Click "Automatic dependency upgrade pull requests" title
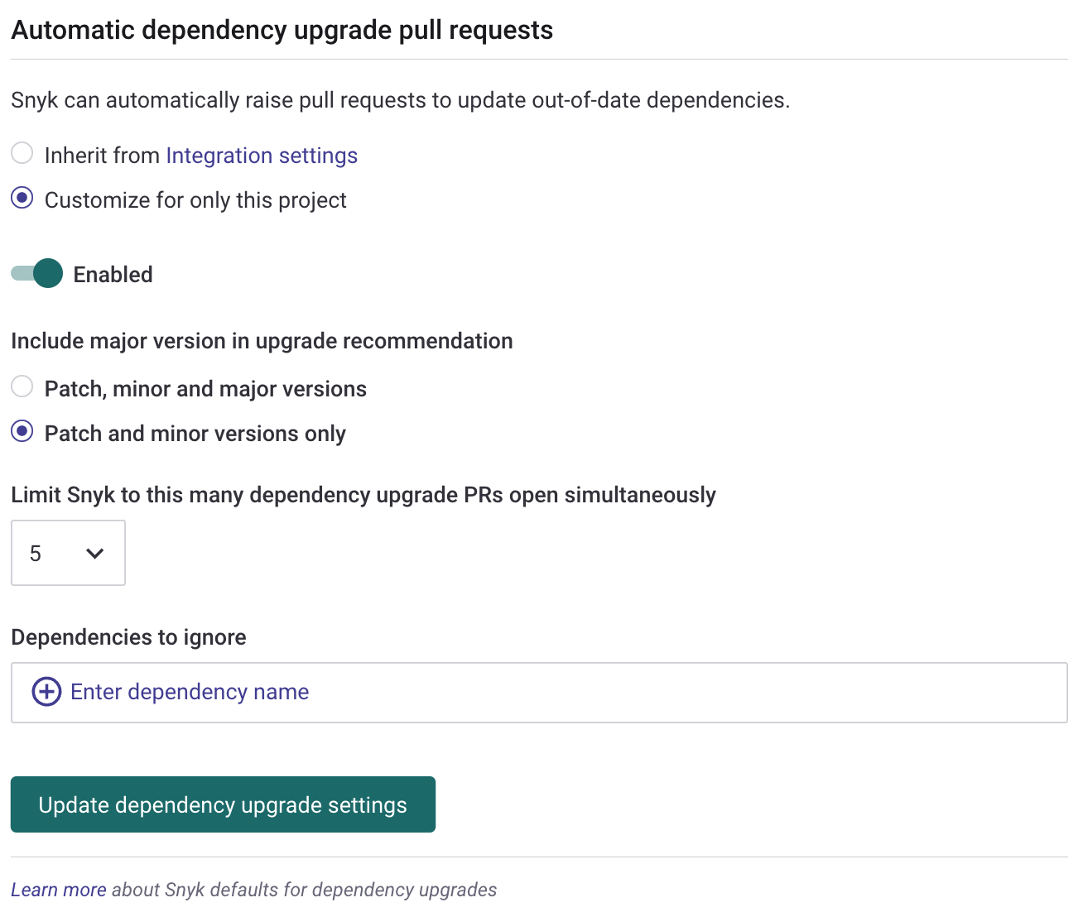The image size is (1083, 912). click(x=282, y=30)
